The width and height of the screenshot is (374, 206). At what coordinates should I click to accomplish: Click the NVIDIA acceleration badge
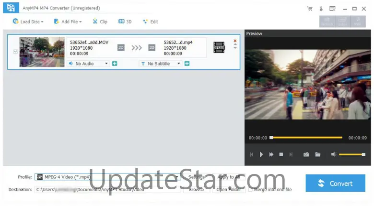(x=327, y=22)
